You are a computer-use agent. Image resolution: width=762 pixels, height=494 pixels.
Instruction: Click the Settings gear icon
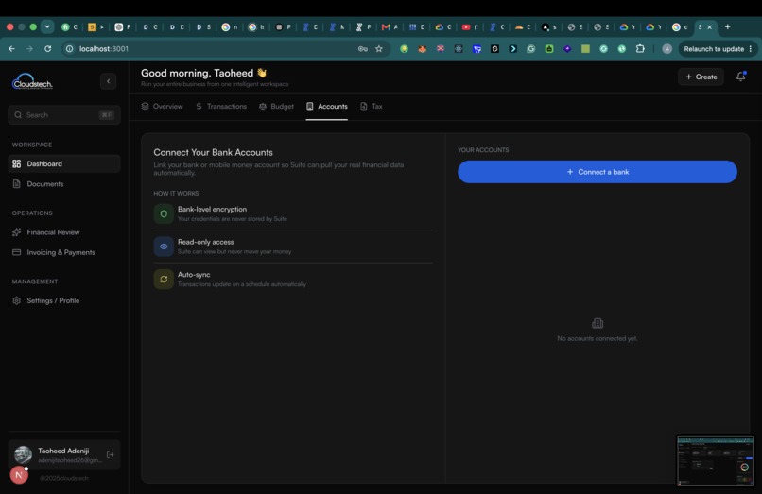(x=16, y=300)
